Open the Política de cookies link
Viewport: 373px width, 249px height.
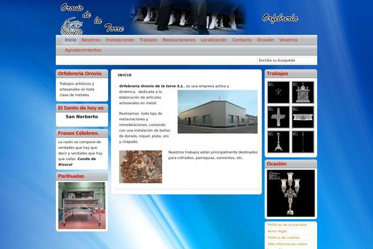[283, 238]
